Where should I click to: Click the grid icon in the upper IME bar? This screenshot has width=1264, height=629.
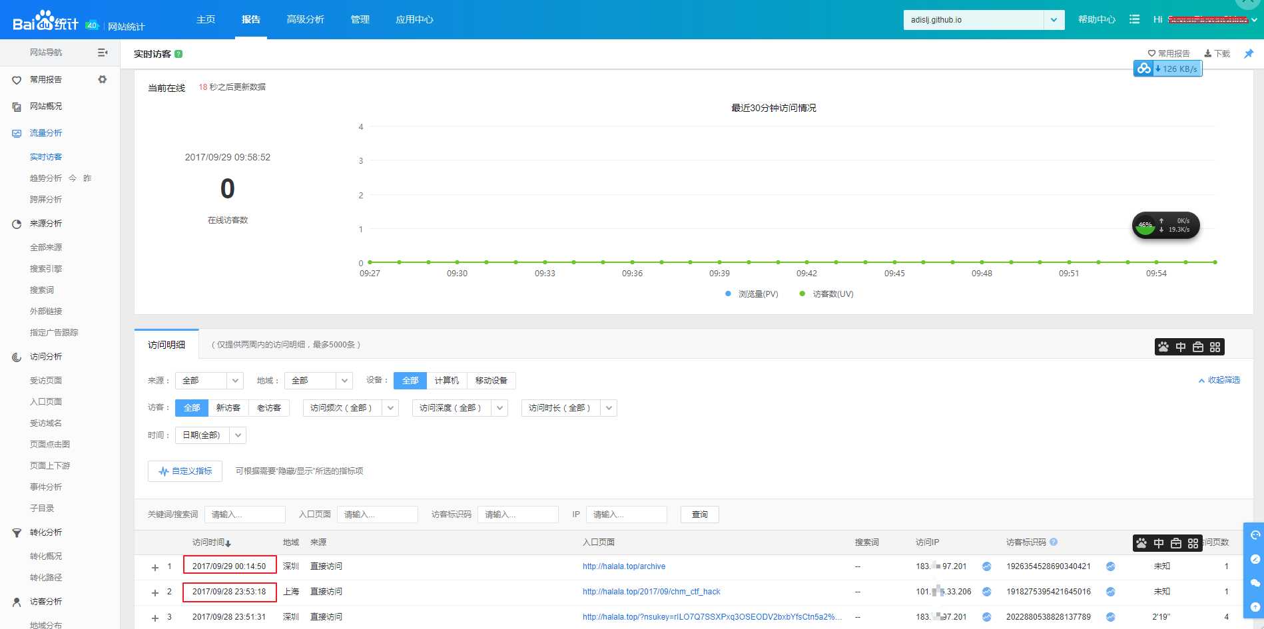tap(1215, 347)
